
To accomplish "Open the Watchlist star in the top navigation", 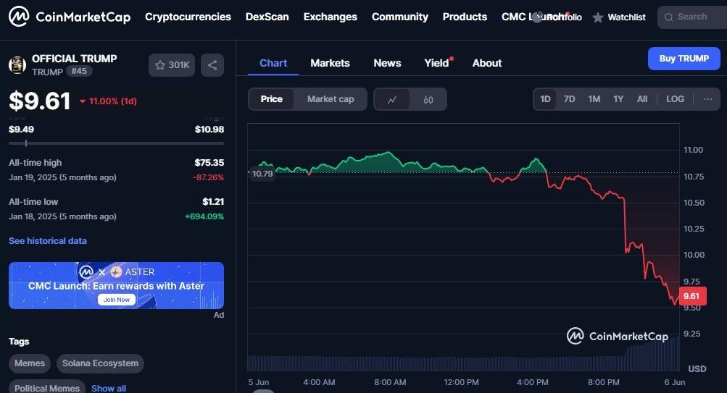I will click(x=598, y=17).
